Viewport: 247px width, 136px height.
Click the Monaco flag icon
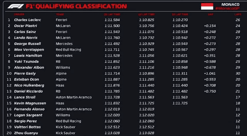(207, 7)
